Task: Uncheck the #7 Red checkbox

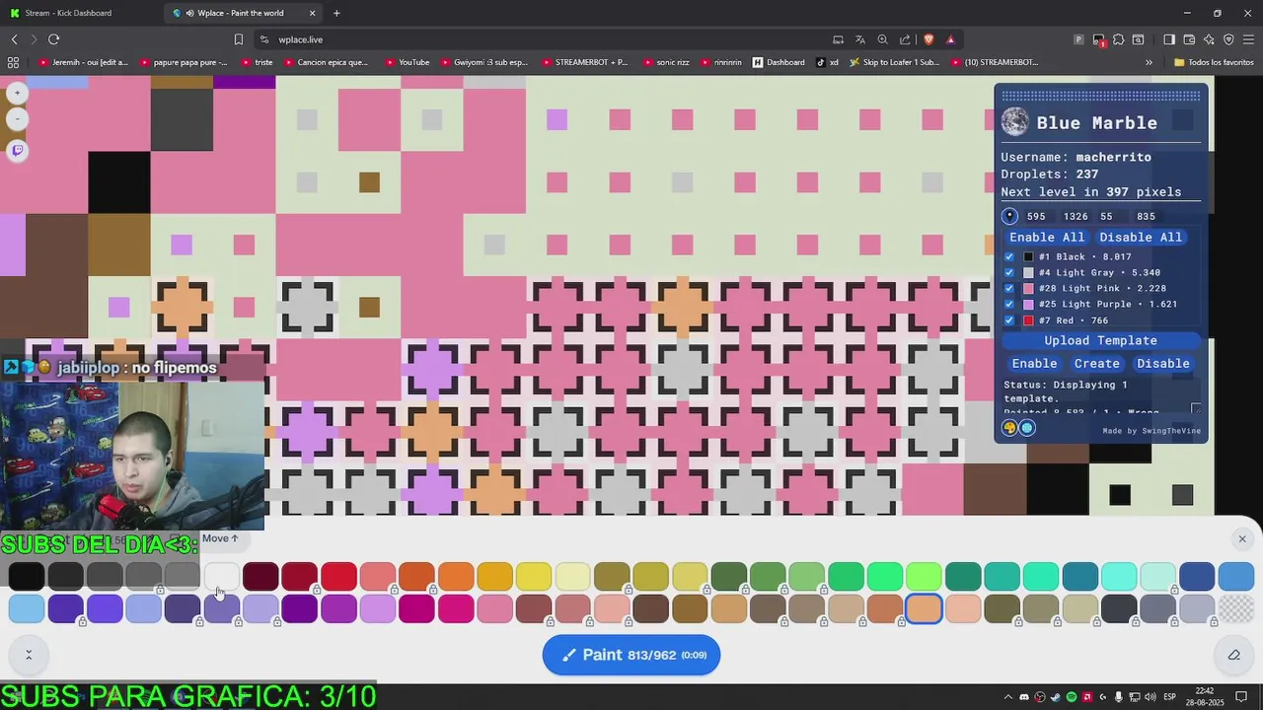Action: [x=1008, y=320]
